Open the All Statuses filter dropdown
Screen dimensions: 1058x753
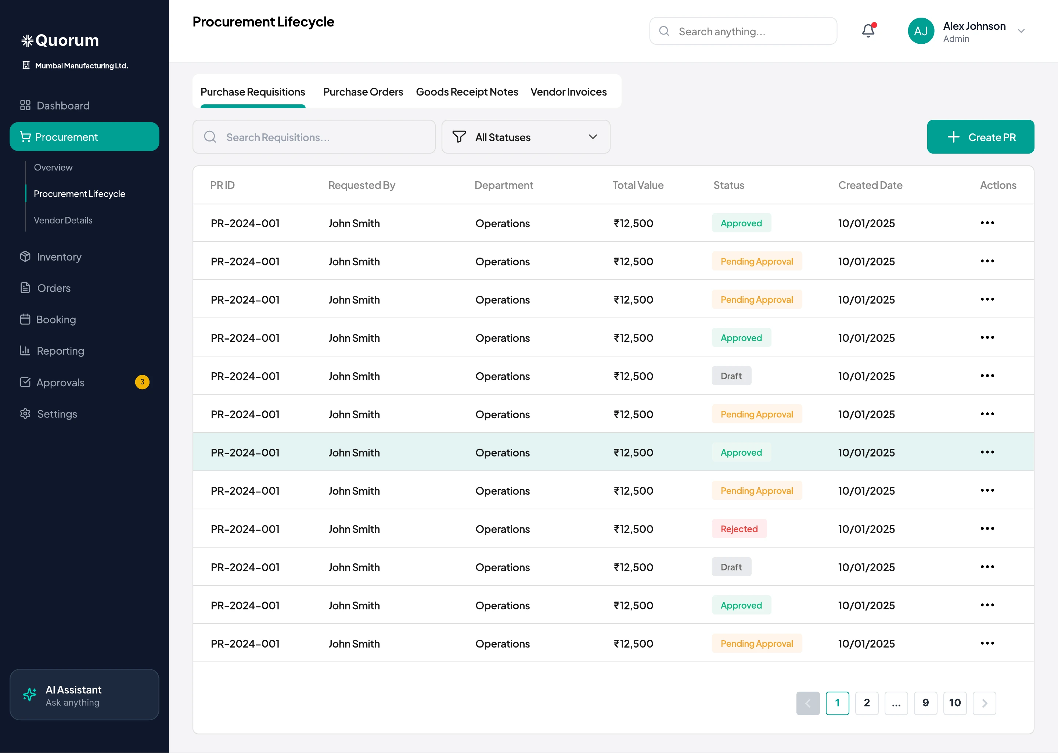tap(526, 137)
